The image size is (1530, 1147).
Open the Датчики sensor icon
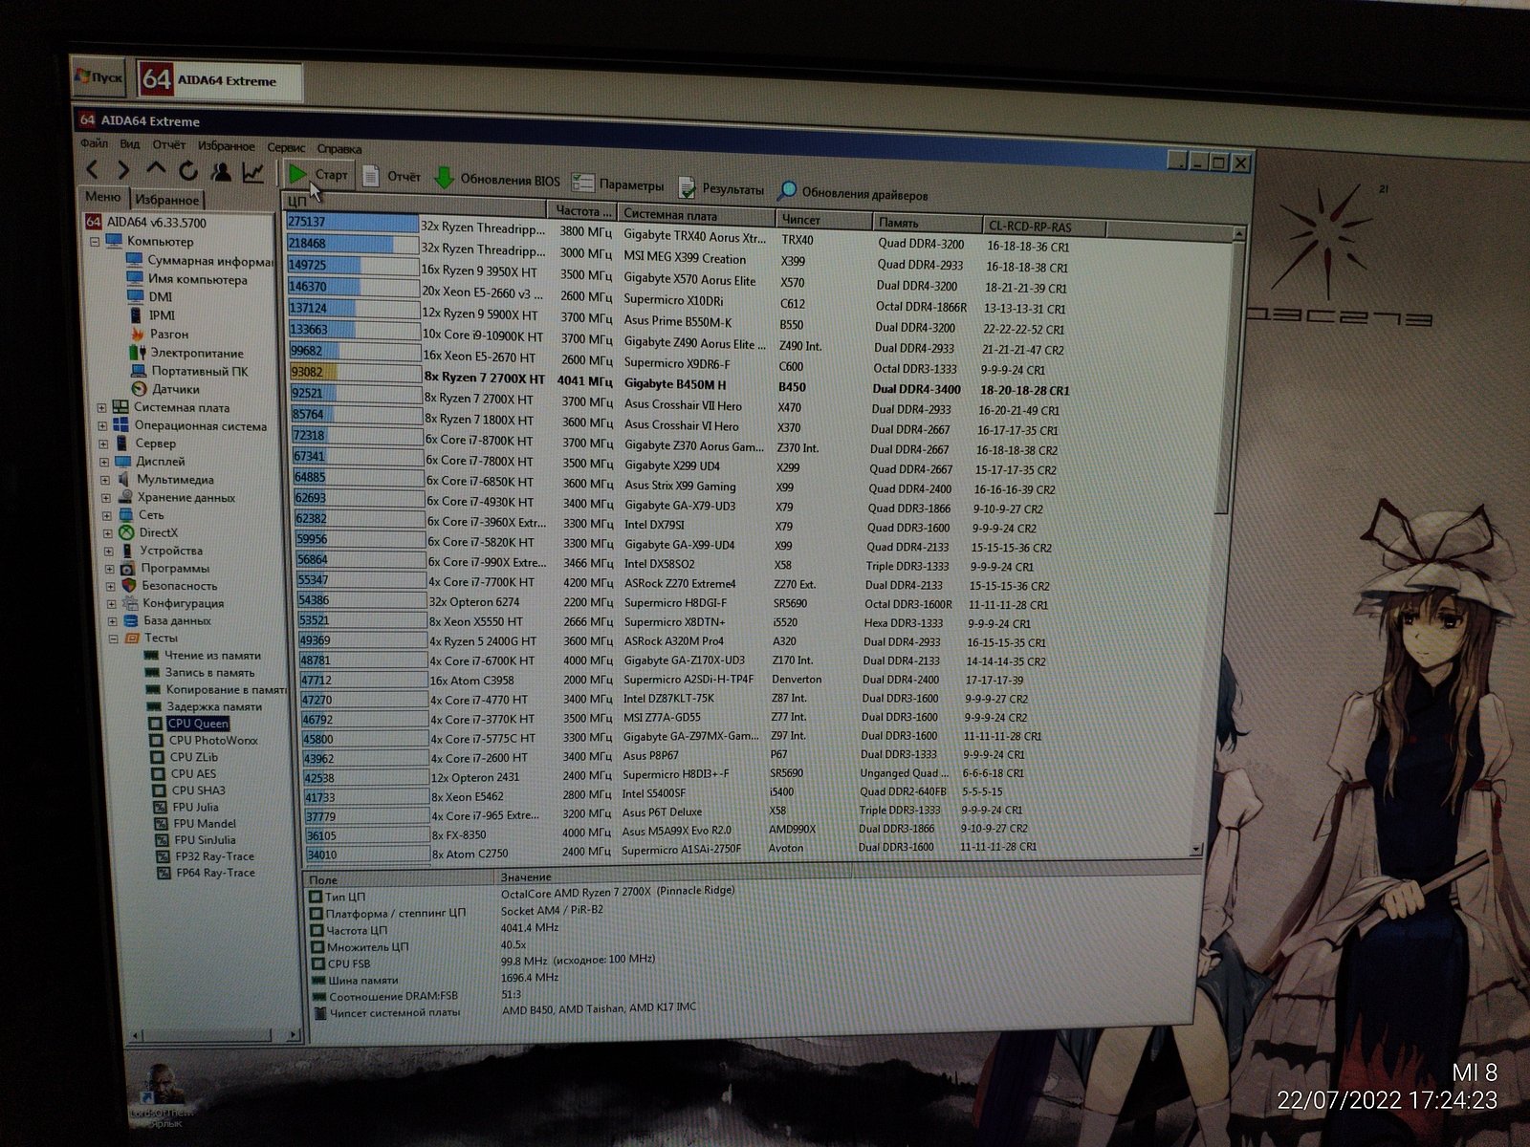click(x=140, y=389)
